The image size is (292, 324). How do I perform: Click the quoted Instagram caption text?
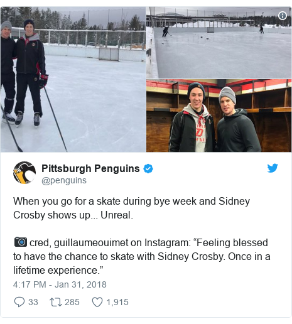(142, 256)
